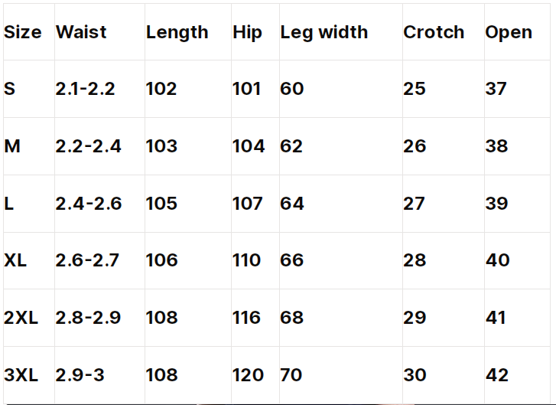Click the M size row label
This screenshot has height=405, width=556.
pyautogui.click(x=12, y=146)
